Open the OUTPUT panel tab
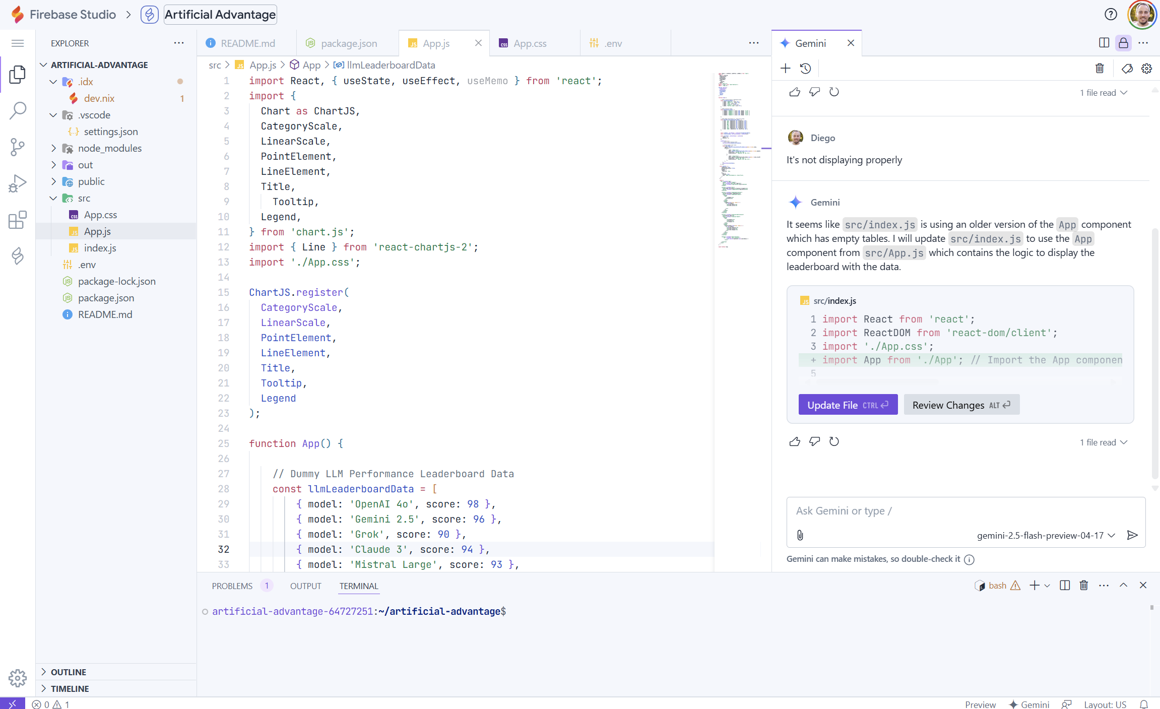The height and width of the screenshot is (709, 1160). pyautogui.click(x=305, y=586)
